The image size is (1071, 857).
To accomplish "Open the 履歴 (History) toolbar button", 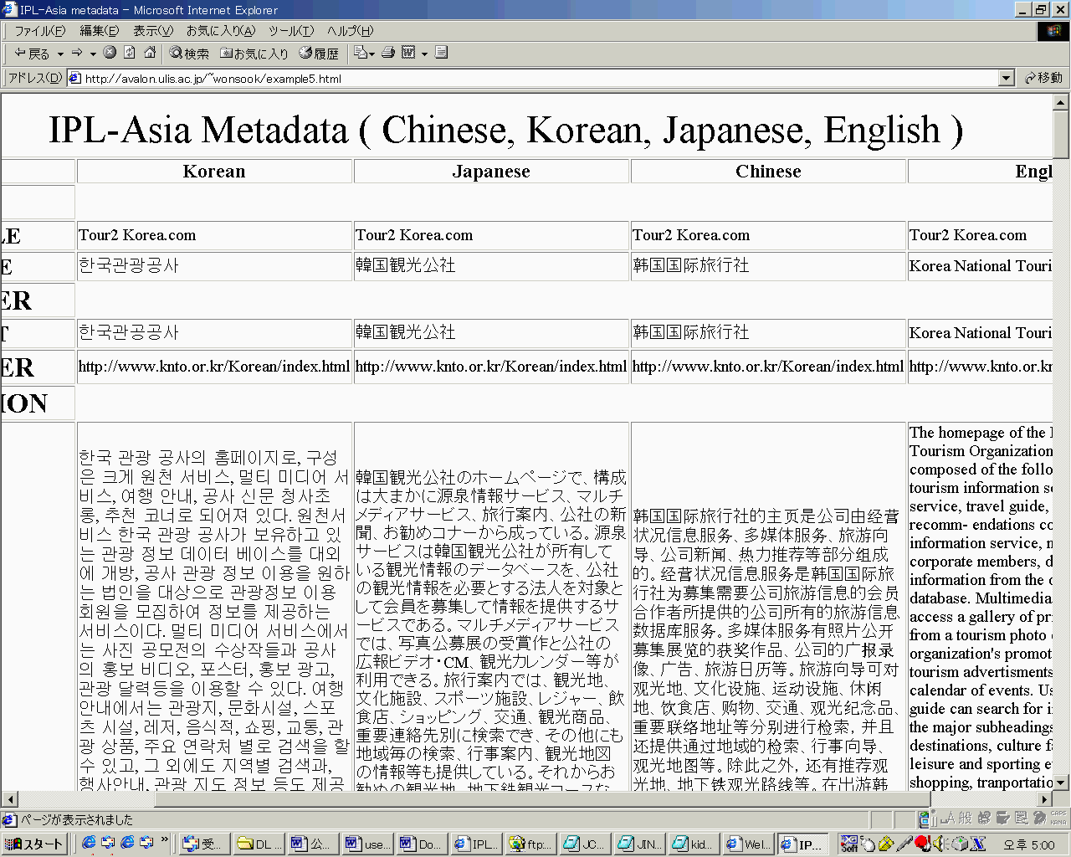I will [x=319, y=54].
